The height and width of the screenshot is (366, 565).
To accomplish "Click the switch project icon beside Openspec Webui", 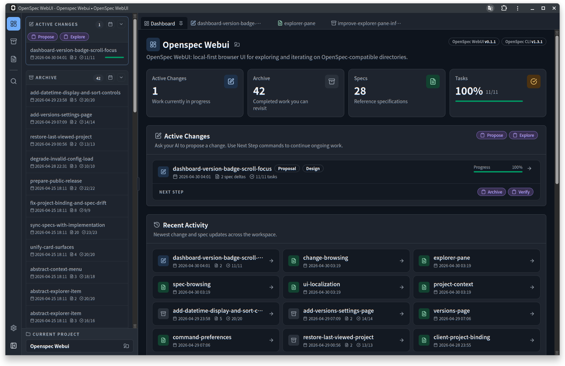I will 126,346.
